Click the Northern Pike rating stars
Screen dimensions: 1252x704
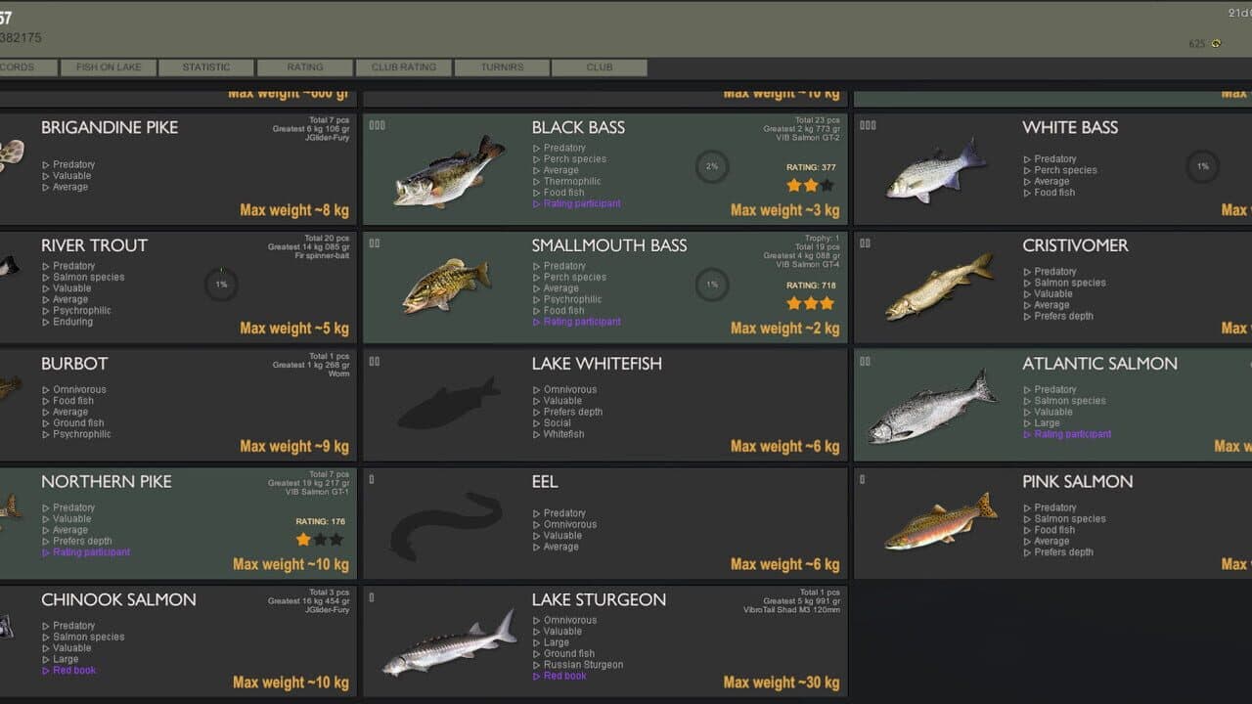320,539
